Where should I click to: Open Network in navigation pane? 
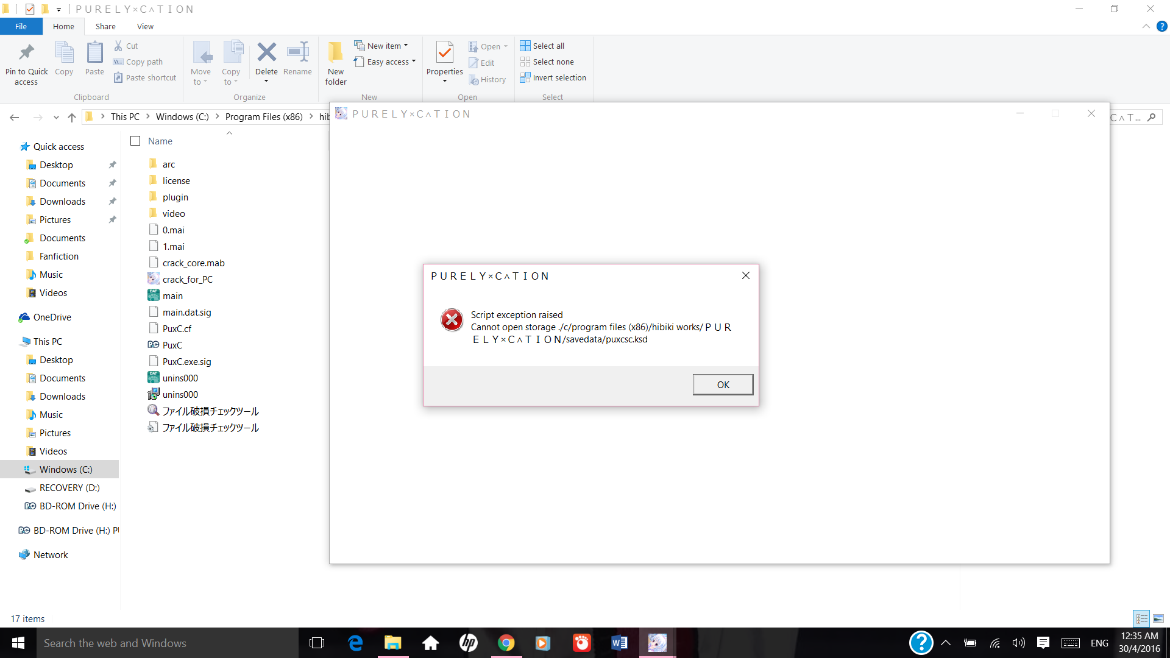point(51,554)
